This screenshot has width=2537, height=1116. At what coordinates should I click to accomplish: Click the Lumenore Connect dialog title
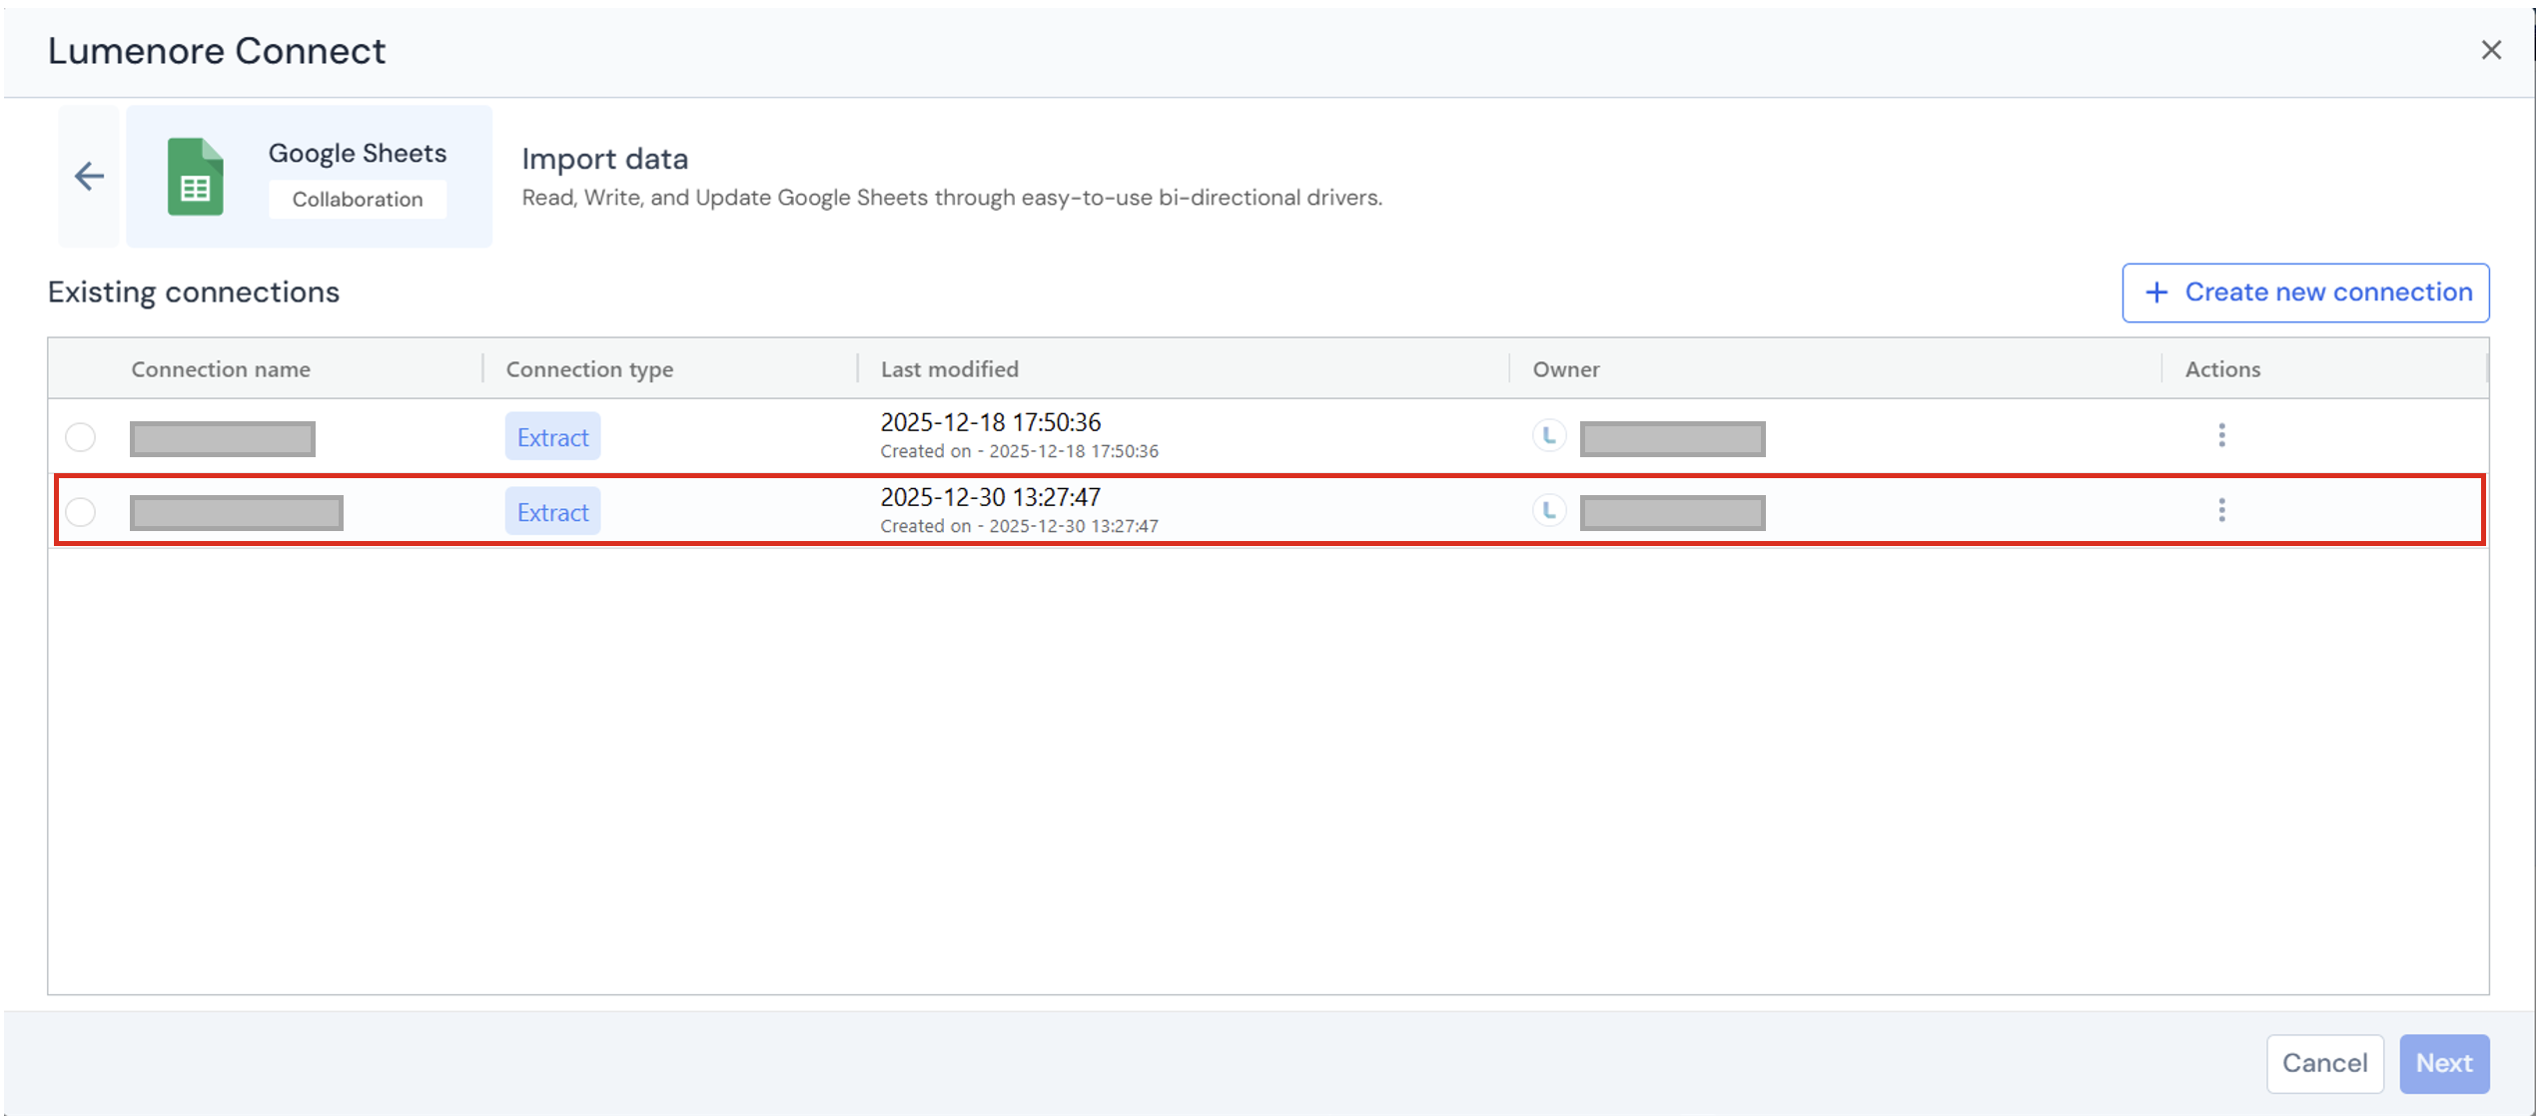coord(217,51)
